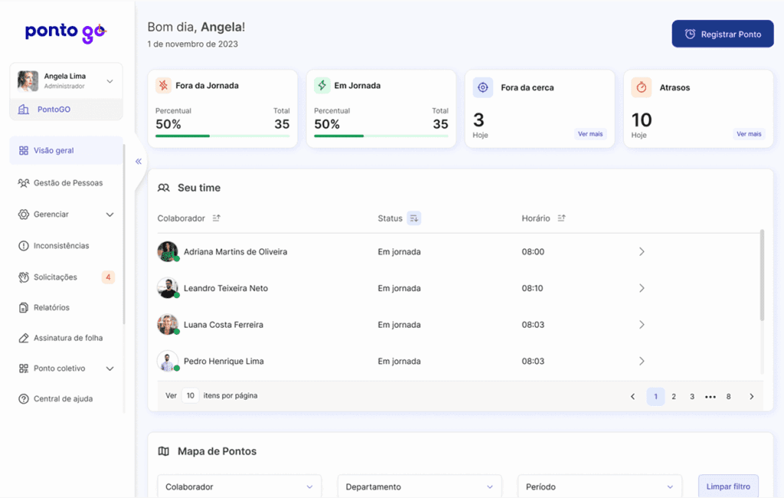Click the items per page field

[x=190, y=396]
